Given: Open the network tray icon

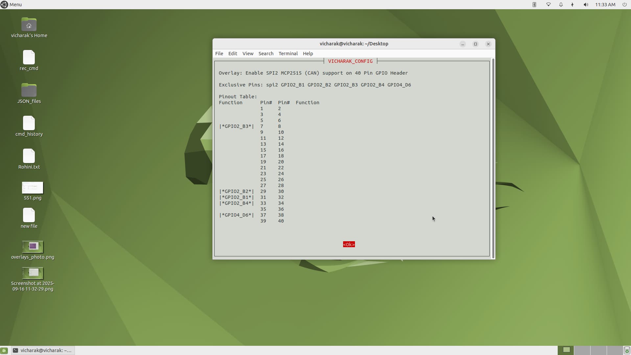Looking at the screenshot, I should coord(548,5).
